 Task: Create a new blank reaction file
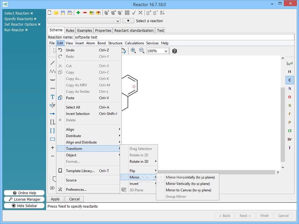[50, 13]
